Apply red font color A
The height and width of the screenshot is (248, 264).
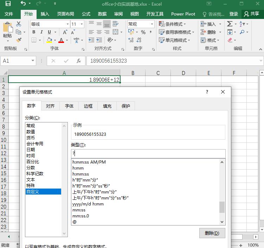pyautogui.click(x=61, y=40)
